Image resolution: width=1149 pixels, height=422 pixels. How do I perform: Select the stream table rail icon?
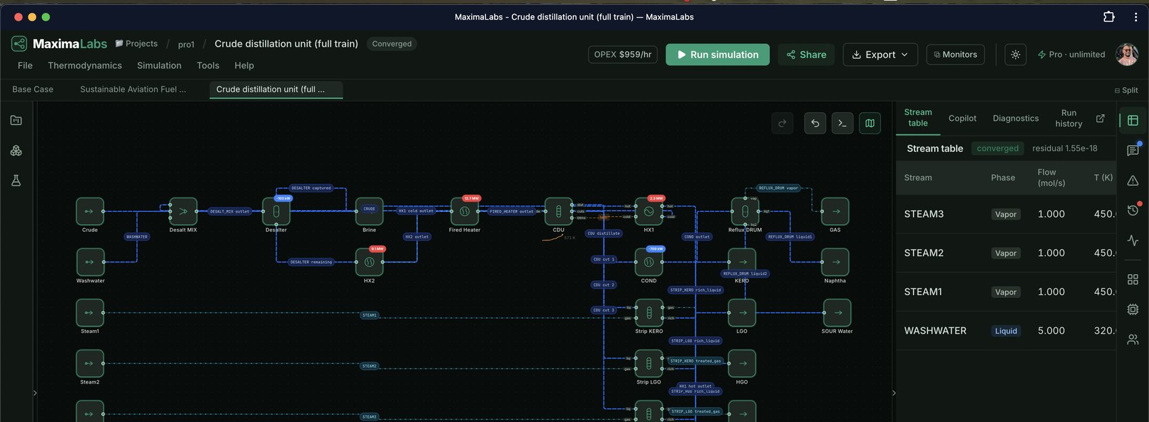click(x=1133, y=120)
